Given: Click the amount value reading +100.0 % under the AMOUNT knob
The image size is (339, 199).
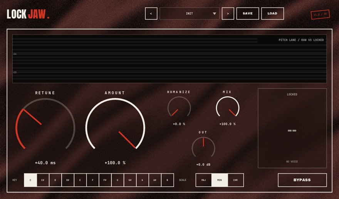Looking at the screenshot, I should [x=115, y=163].
